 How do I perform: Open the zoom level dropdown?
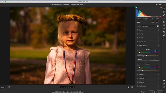tap(3, 87)
